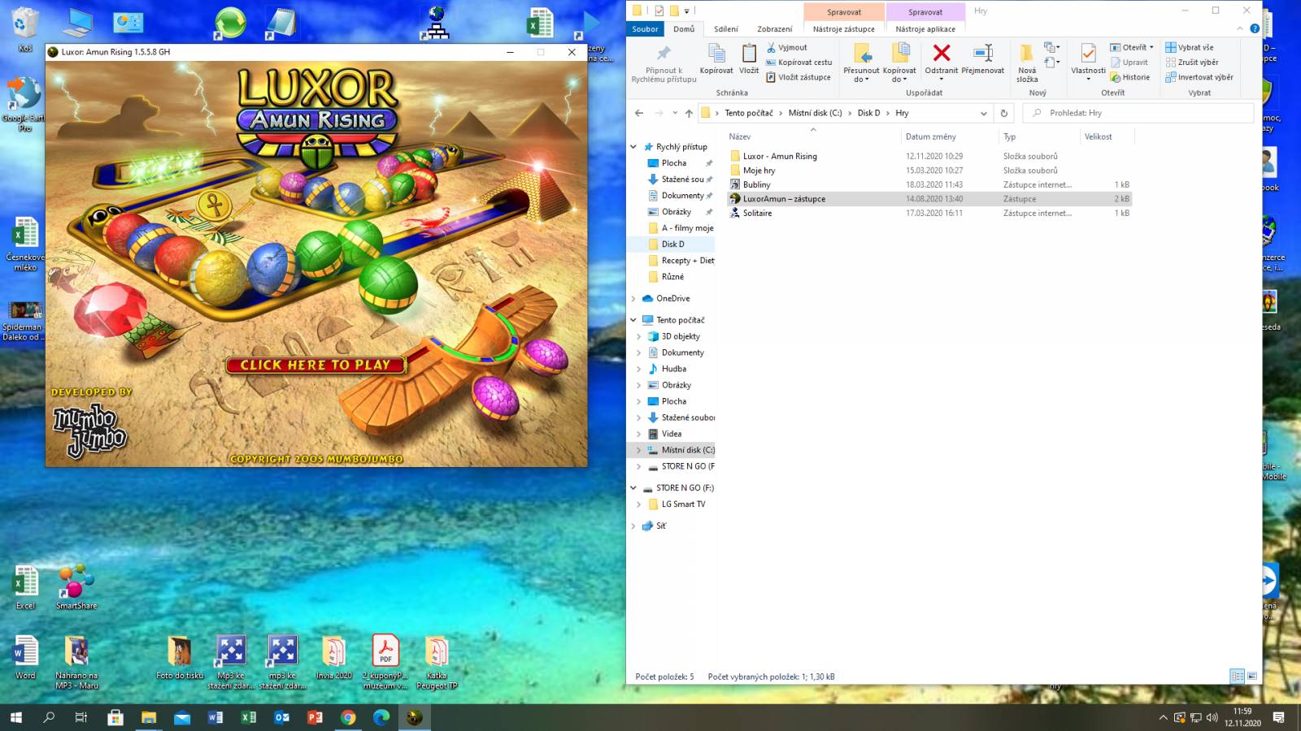Viewport: 1301px width, 731px height.
Task: Click 'Disk D' in the address breadcrumb
Action: click(868, 113)
